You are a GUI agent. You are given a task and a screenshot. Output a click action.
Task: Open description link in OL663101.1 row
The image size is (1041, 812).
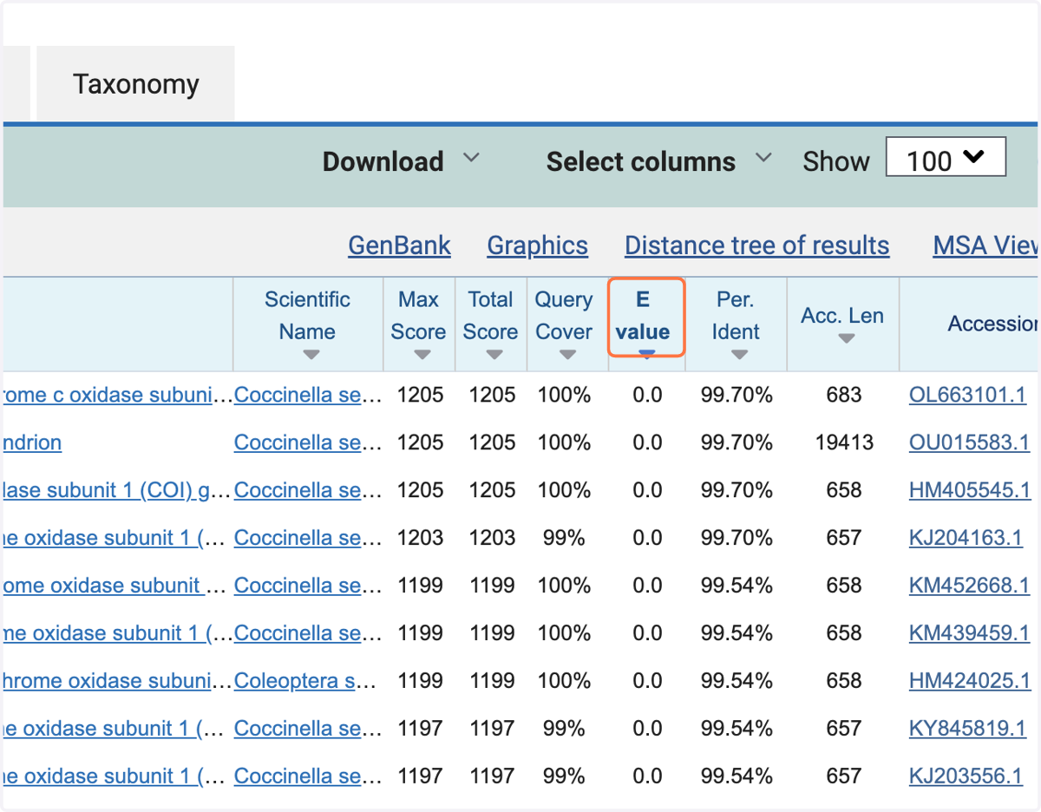pyautogui.click(x=118, y=395)
